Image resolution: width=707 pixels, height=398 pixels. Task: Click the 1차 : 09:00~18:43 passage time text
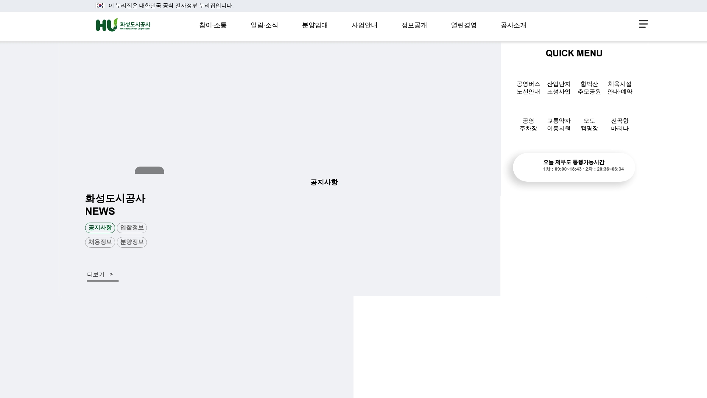[562, 169]
